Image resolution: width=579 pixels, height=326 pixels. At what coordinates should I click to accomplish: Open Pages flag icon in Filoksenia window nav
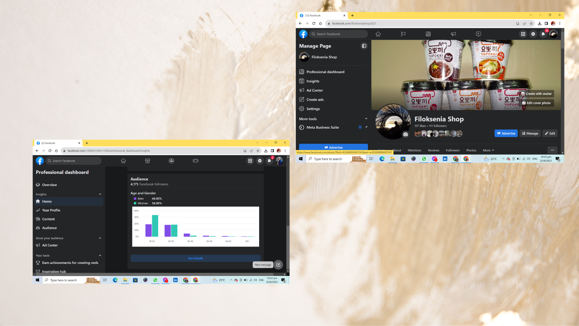pos(403,34)
